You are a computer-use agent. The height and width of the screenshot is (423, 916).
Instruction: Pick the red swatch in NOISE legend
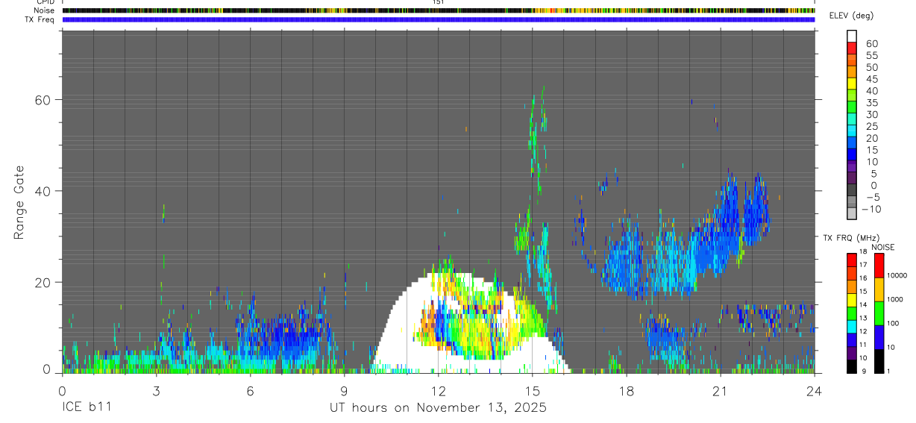pyautogui.click(x=879, y=265)
